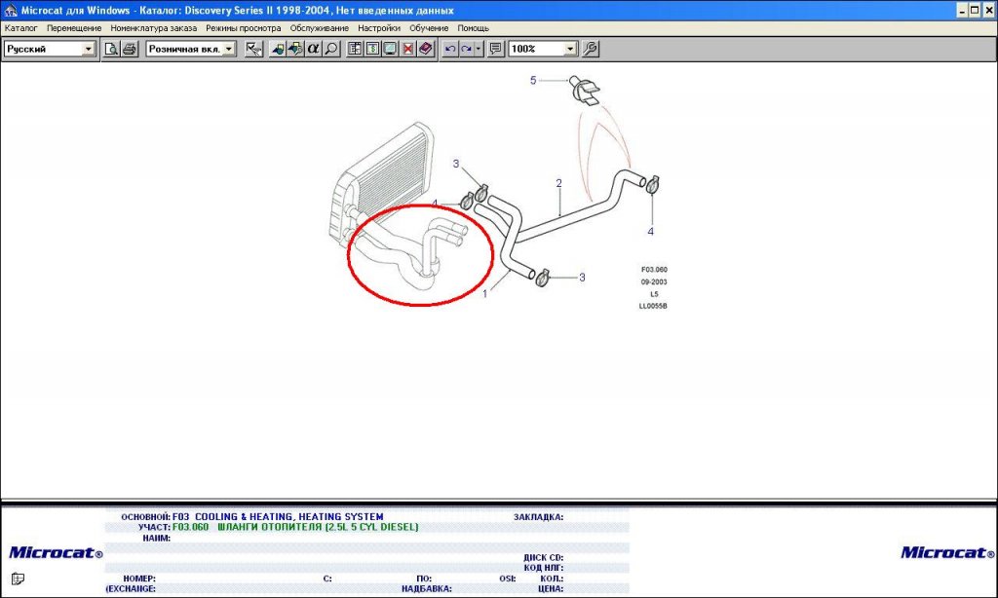Open the 100% zoom dropdown
The height and width of the screenshot is (598, 998).
click(x=569, y=49)
